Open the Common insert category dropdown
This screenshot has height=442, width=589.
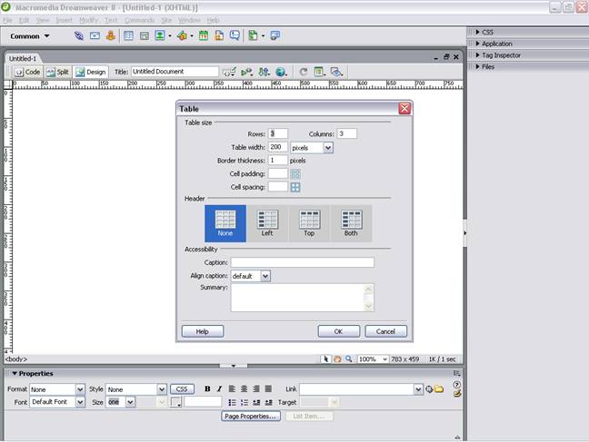click(30, 36)
